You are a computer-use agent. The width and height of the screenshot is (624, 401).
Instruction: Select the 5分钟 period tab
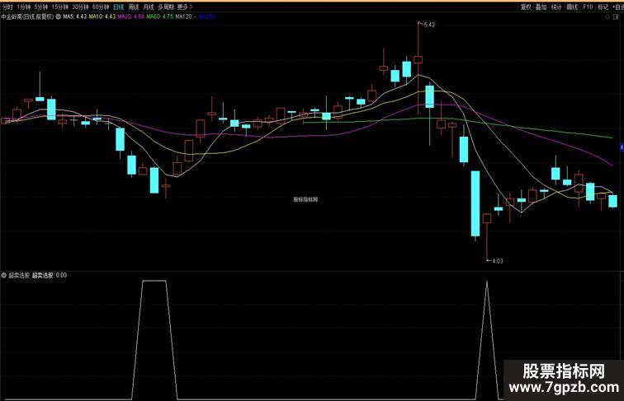tap(41, 7)
